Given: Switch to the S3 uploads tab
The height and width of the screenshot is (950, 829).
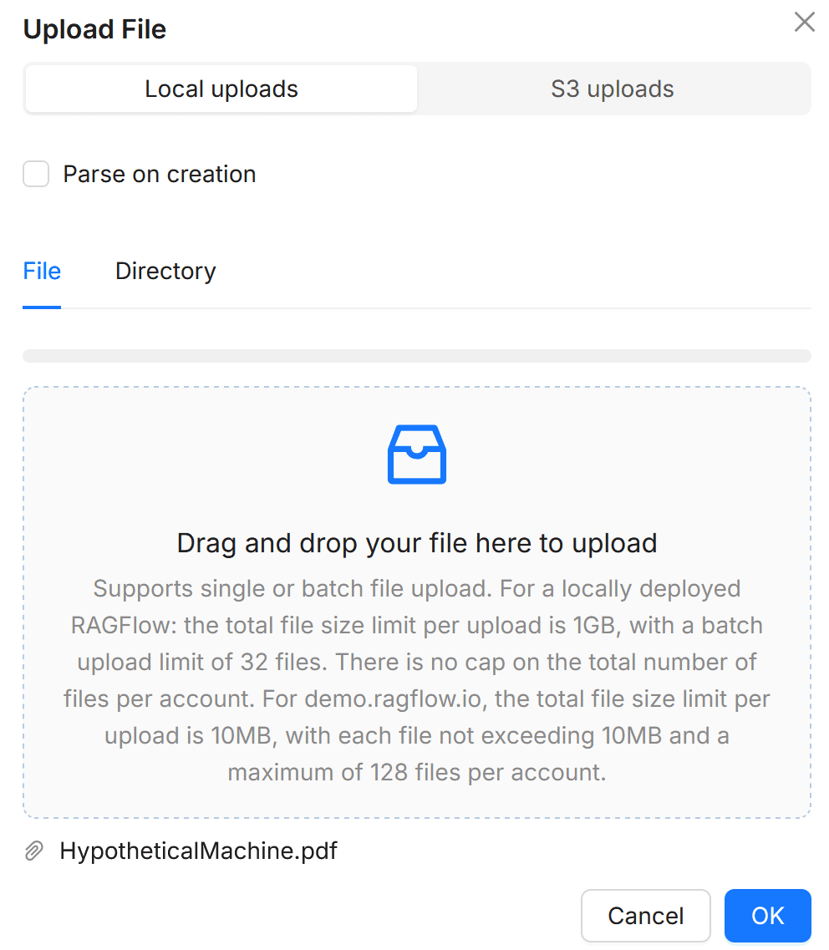Looking at the screenshot, I should point(613,89).
